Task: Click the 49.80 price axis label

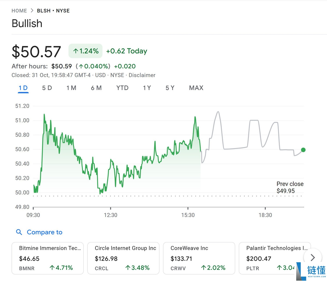Action: point(22,207)
